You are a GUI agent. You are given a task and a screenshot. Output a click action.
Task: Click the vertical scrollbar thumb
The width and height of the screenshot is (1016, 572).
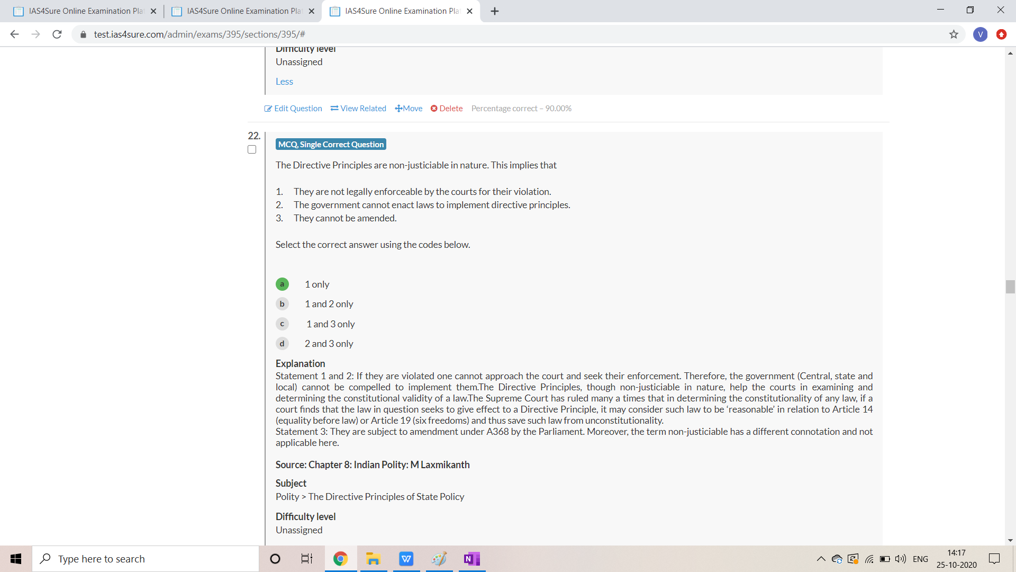pyautogui.click(x=1010, y=287)
